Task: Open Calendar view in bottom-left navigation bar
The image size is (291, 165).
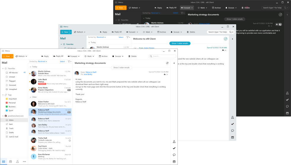Action: [10, 161]
